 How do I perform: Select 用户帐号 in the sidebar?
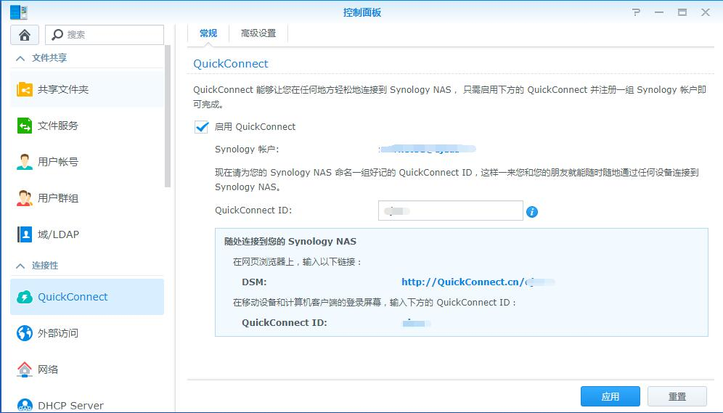coord(87,162)
